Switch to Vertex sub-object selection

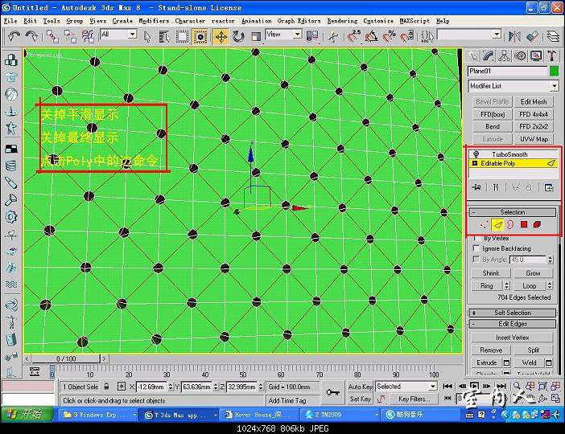click(x=484, y=224)
